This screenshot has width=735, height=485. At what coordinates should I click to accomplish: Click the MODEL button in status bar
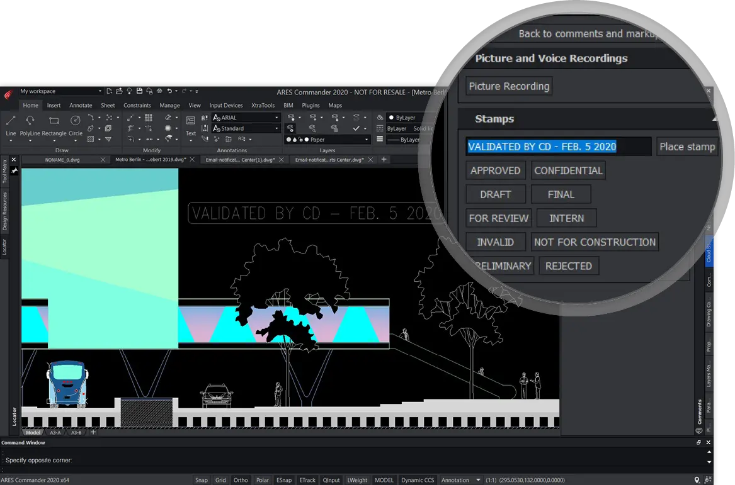[x=384, y=480]
